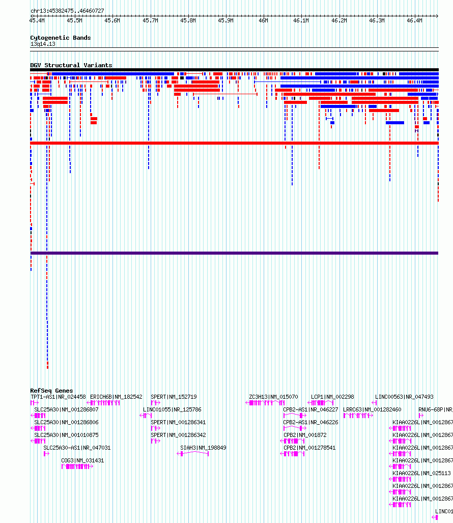
Task: Select the RNU6-68P magenta gene glyph
Action: click(x=421, y=416)
